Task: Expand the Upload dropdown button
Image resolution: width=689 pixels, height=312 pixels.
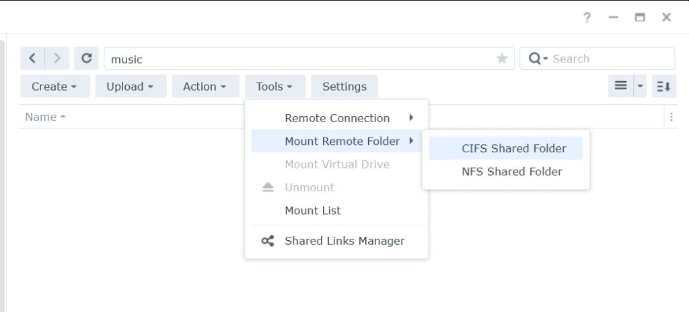Action: (x=131, y=86)
